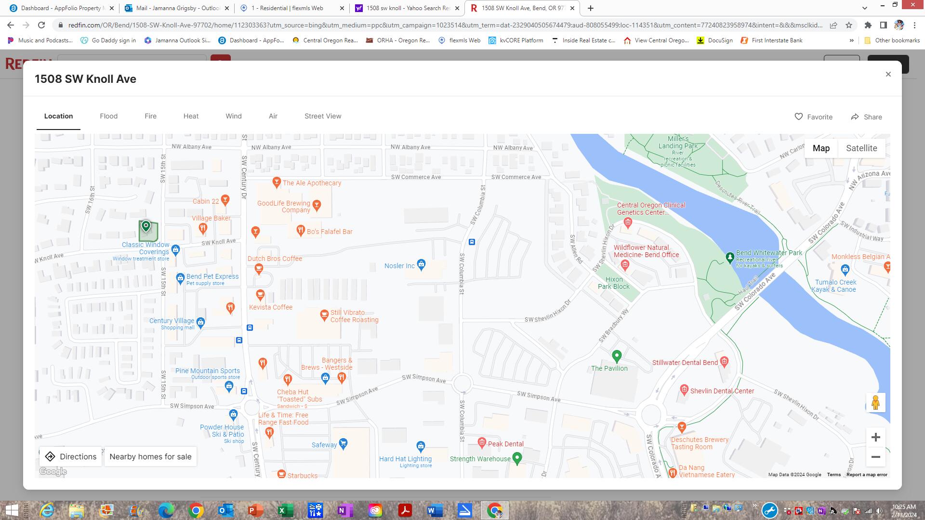Select the Cabin 22 bar pin

tap(225, 200)
